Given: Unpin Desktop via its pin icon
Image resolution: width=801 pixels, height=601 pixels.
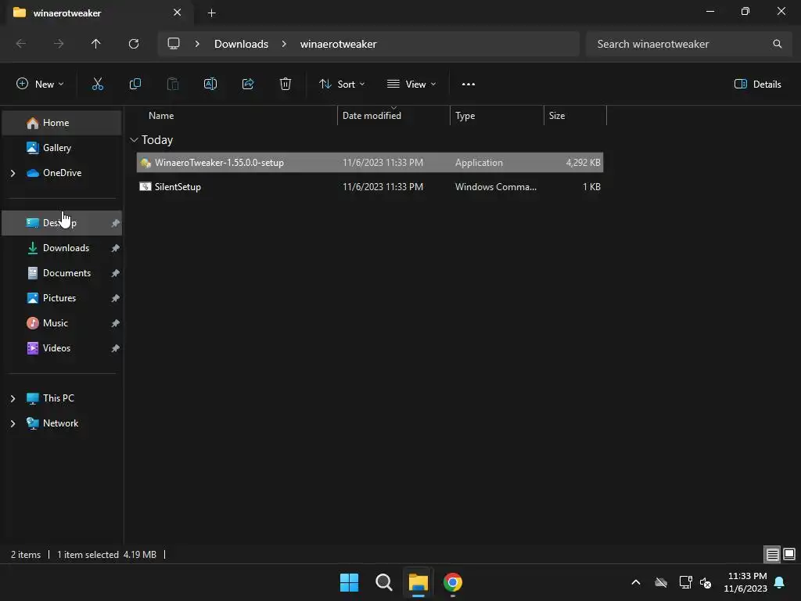Looking at the screenshot, I should 116,223.
